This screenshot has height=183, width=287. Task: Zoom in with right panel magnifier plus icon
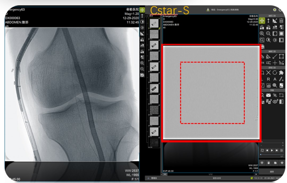[262, 34]
